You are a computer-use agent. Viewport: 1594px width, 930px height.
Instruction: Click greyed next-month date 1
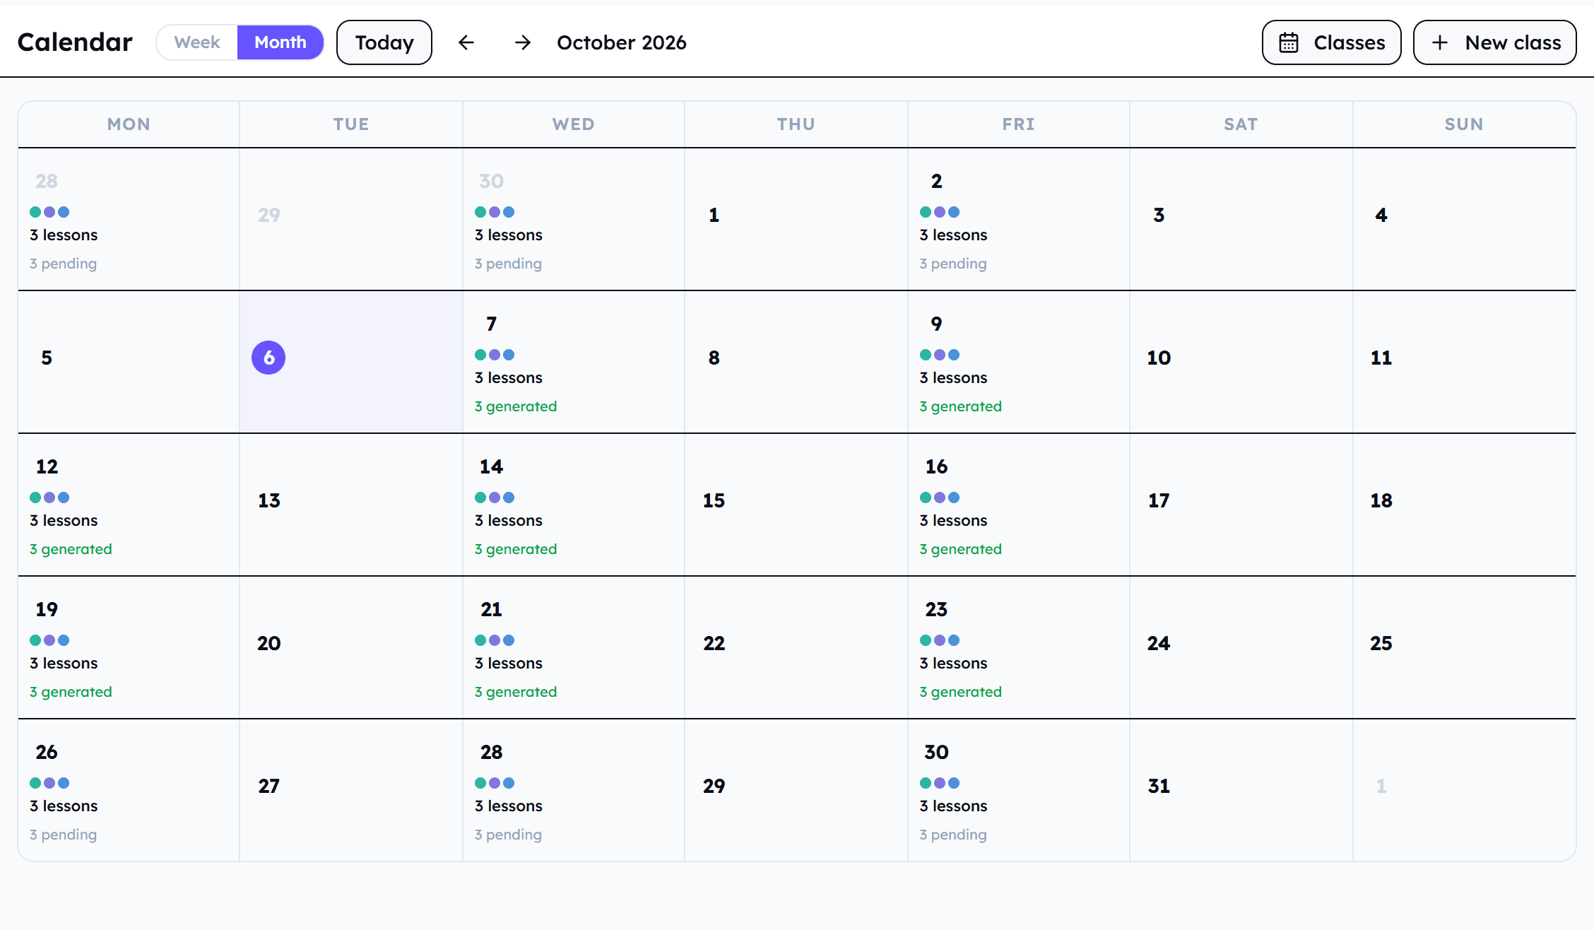click(x=1381, y=786)
